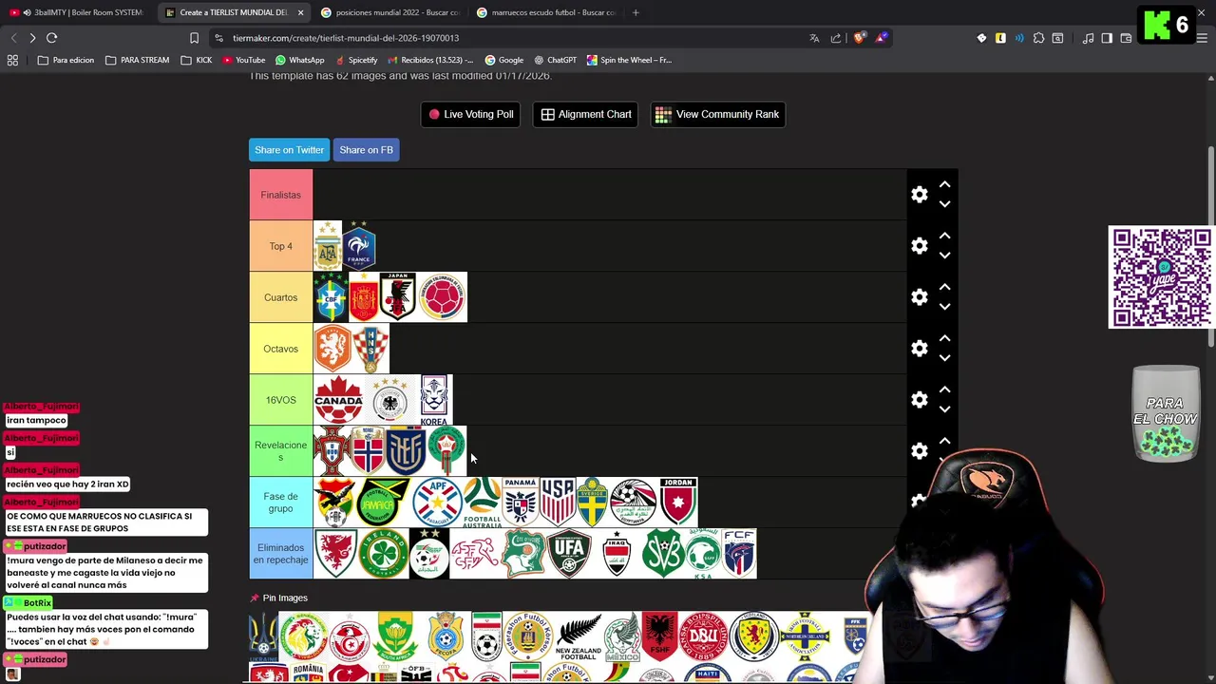This screenshot has height=684, width=1216.
Task: Open the music note playlist icon
Action: click(1088, 38)
